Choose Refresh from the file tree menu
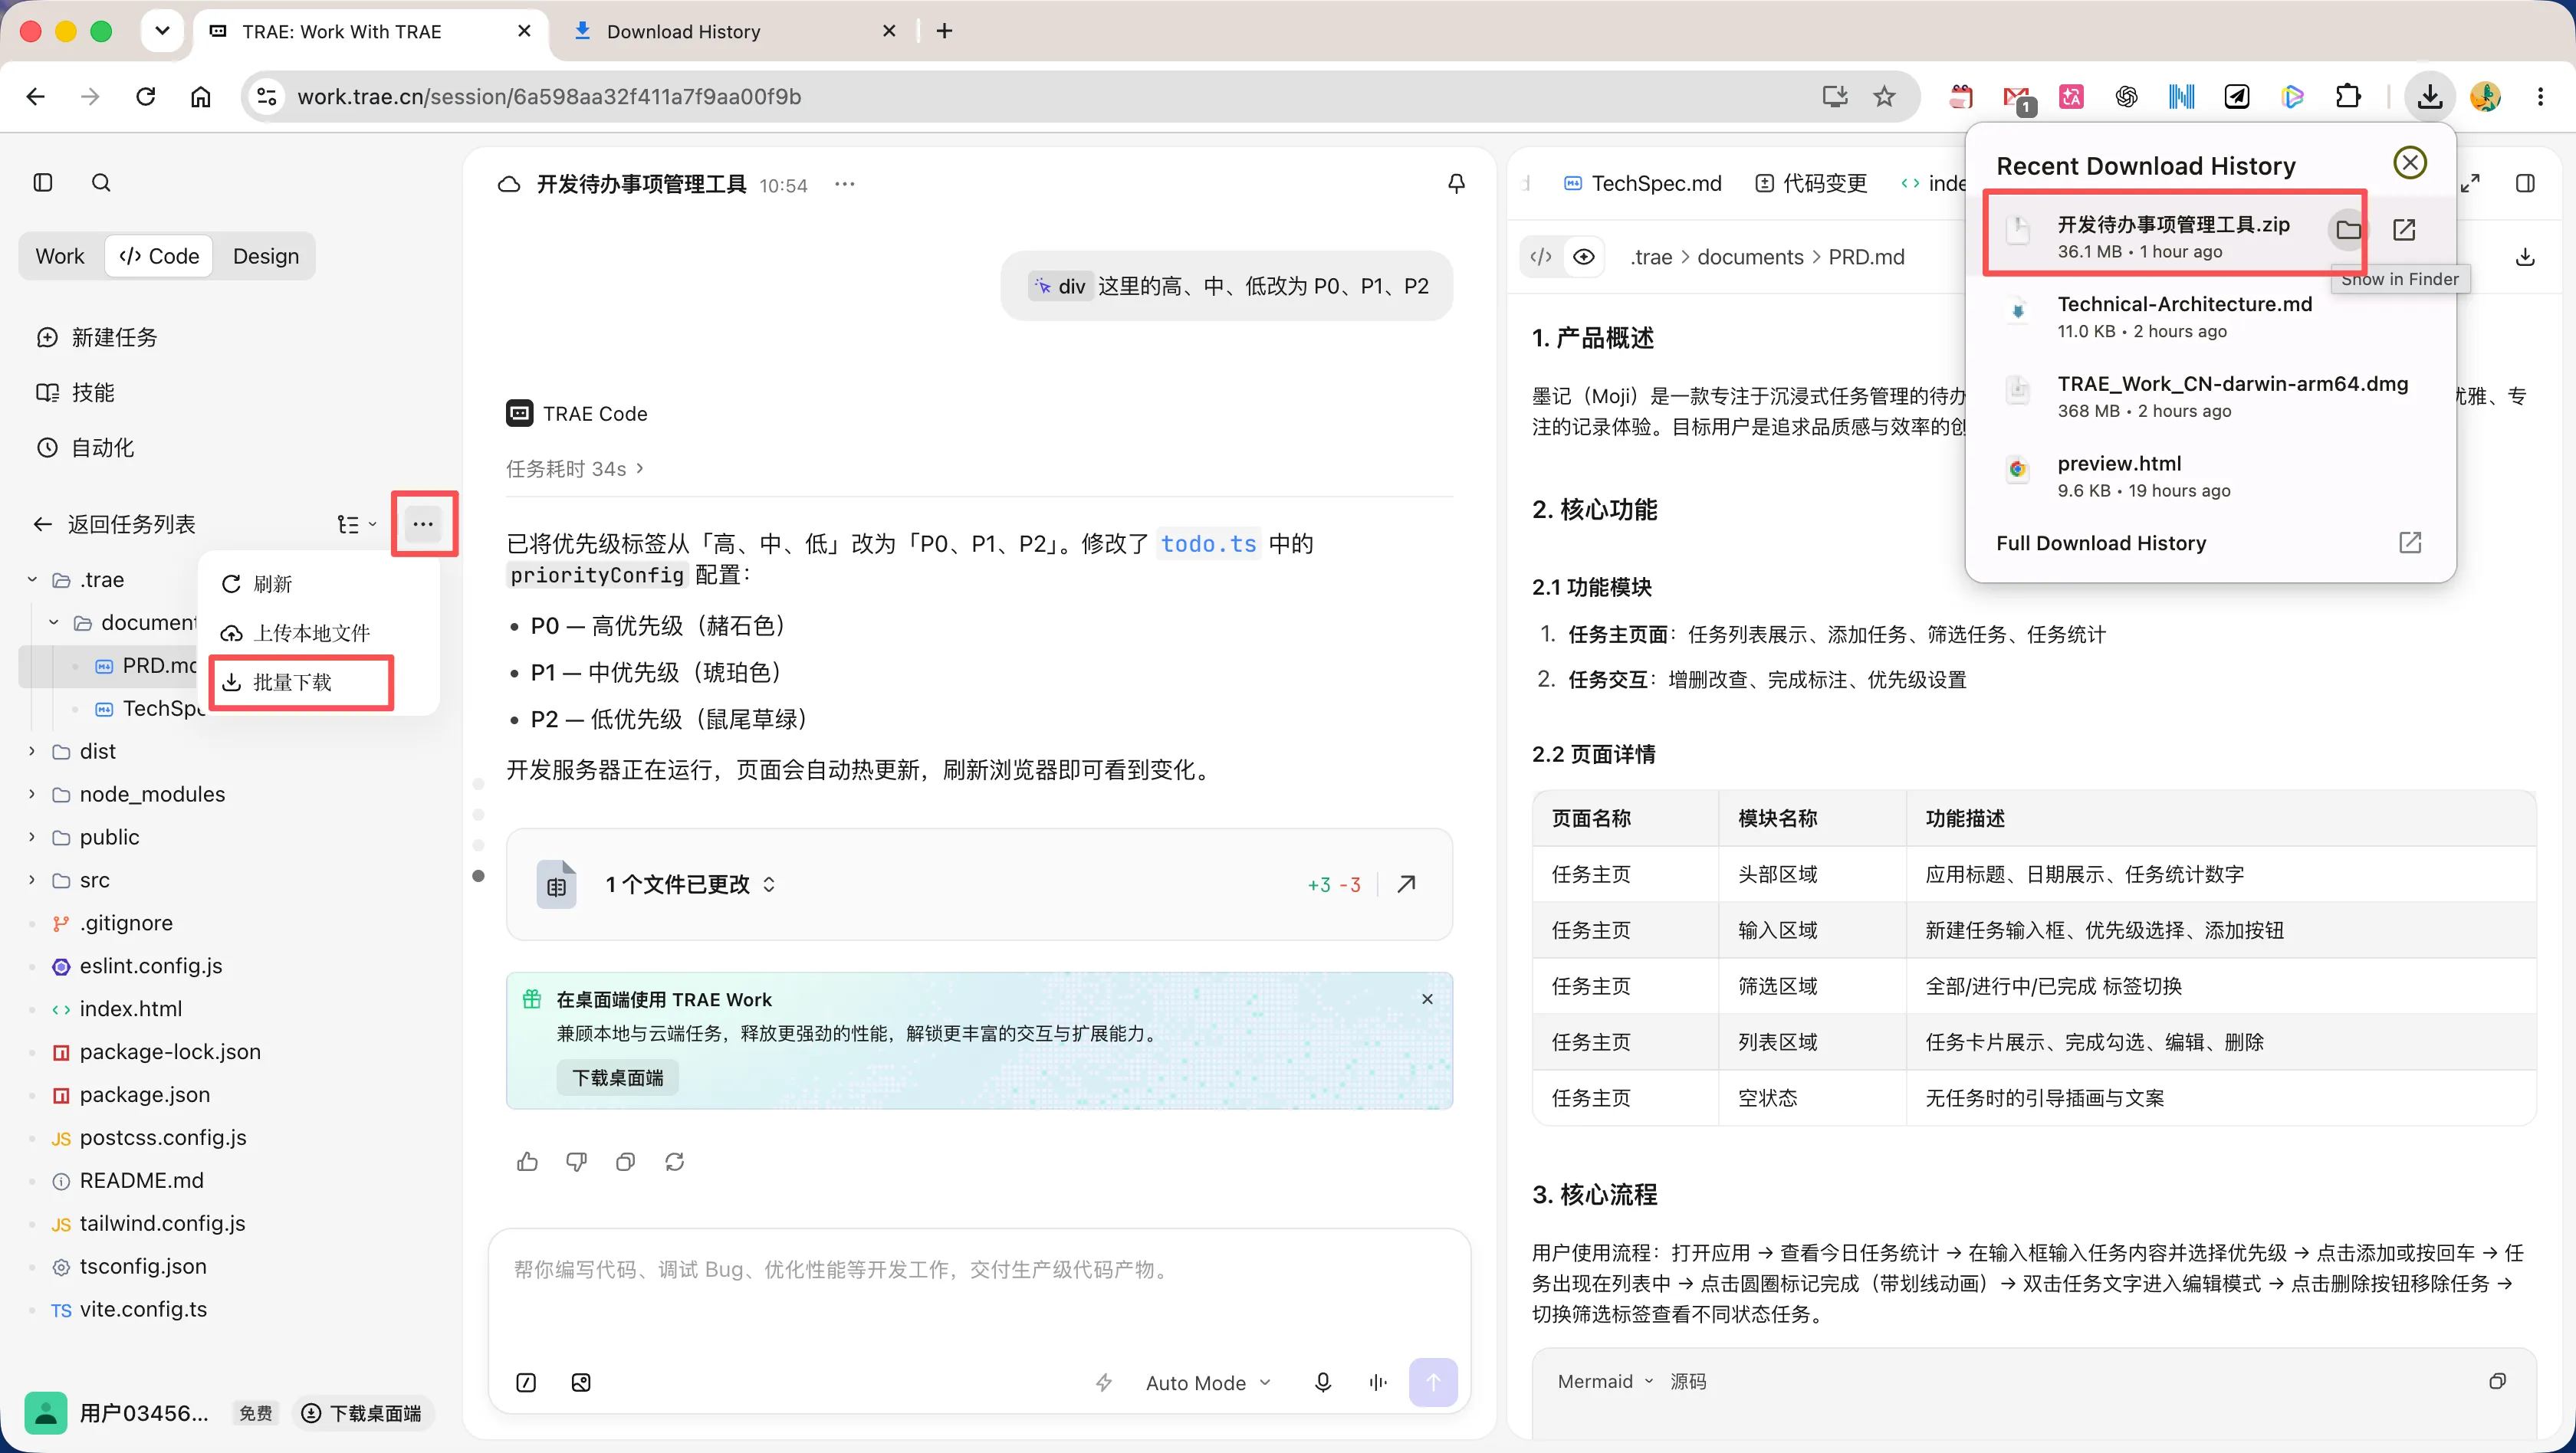This screenshot has width=2576, height=1453. [x=320, y=584]
